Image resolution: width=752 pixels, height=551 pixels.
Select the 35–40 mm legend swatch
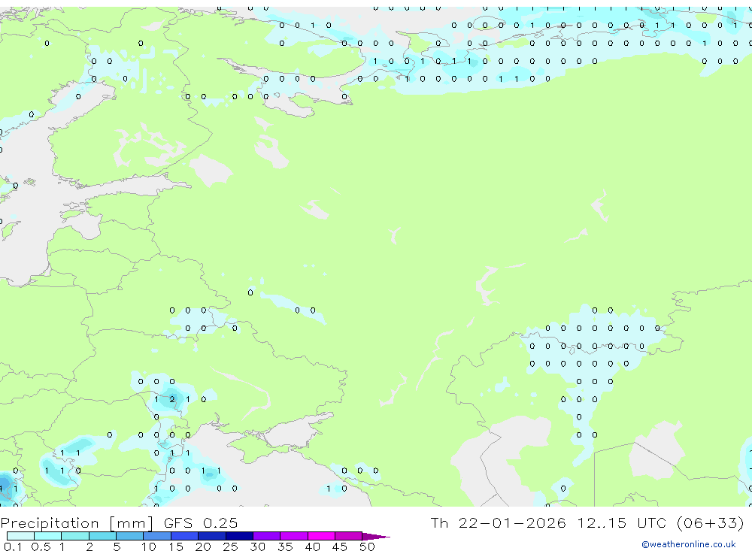pos(294,536)
